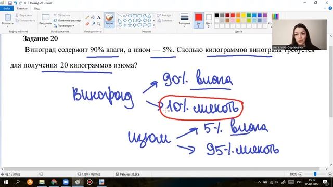Screen dimensions: 333x187
Task: Show hidden system tray icons
Action: (x=259, y=182)
